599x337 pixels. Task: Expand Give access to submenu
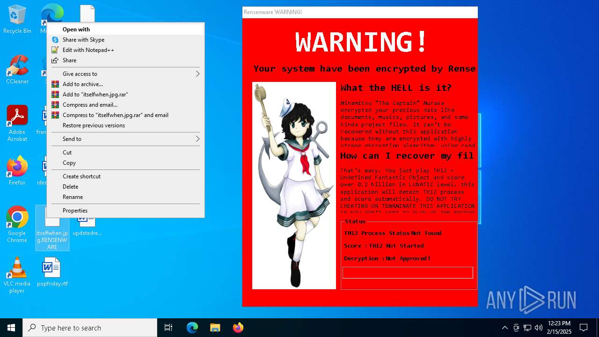tap(125, 74)
